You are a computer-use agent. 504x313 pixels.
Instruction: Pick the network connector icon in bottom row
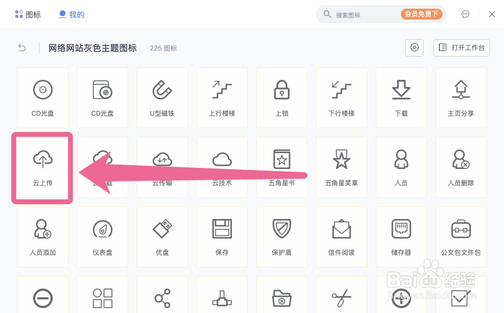pos(222,298)
